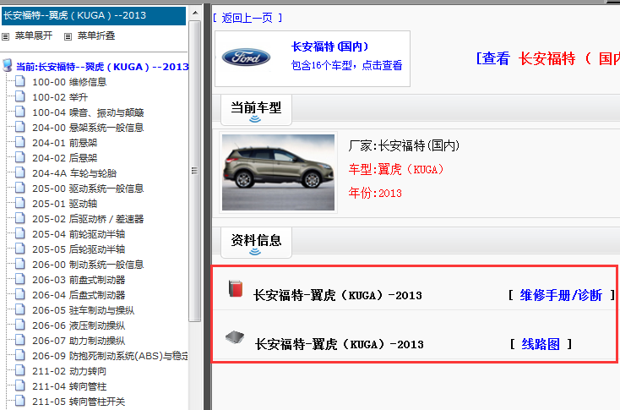Image resolution: width=620 pixels, height=410 pixels.
Task: Click the 长安福特-翼虎(KUGA)-2013 wiring row title
Action: click(x=340, y=344)
